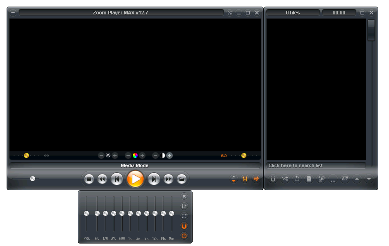The height and width of the screenshot is (246, 389).
Task: Decrease saturation with the minus next to the color wheel
Action: 128,155
